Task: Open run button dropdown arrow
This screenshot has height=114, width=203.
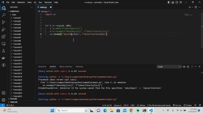Action: 192,7
